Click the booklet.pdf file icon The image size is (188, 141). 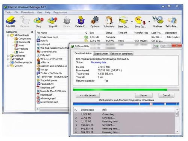click(38, 94)
